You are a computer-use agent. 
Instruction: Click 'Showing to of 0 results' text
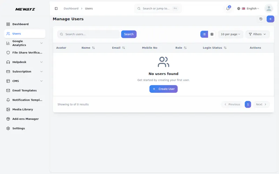pos(73,104)
